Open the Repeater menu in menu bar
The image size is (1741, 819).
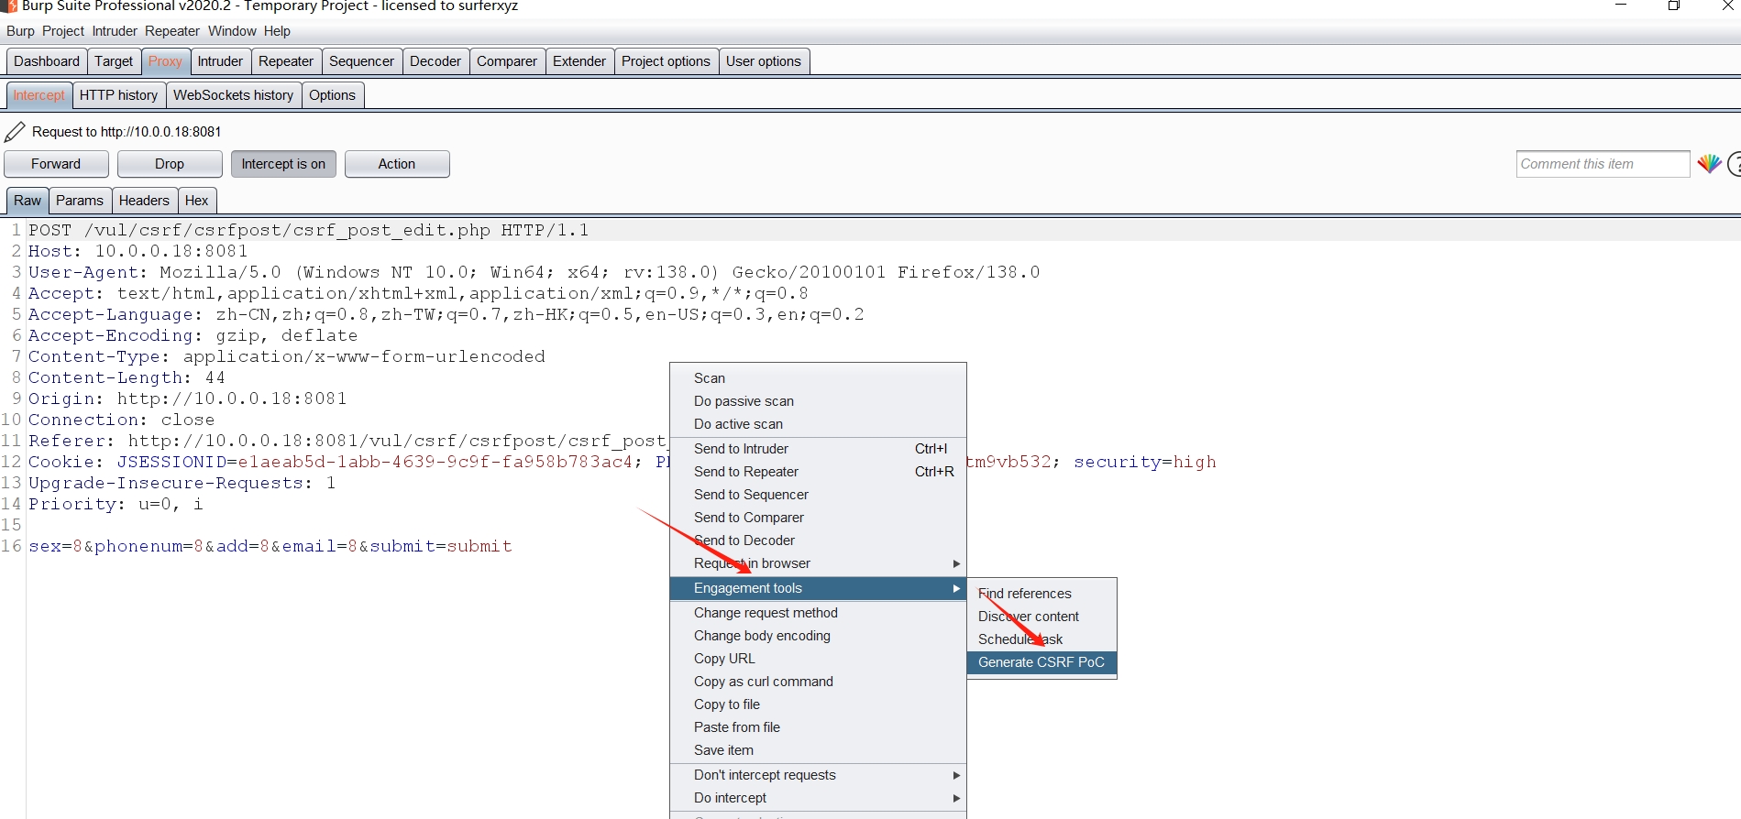tap(172, 31)
